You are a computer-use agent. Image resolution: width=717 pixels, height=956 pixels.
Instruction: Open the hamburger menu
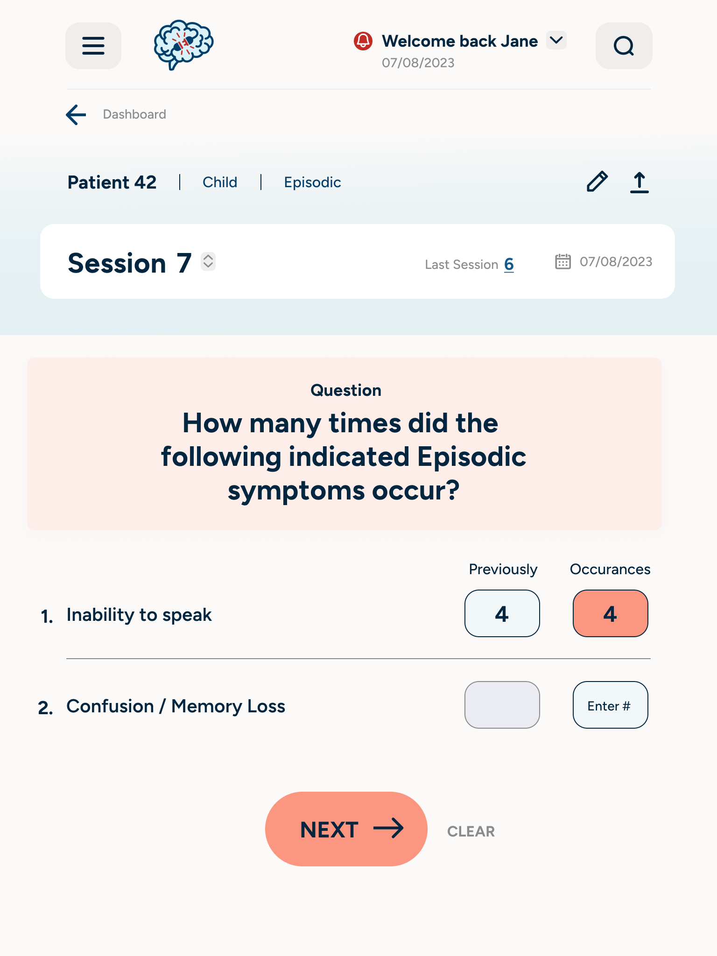point(93,46)
